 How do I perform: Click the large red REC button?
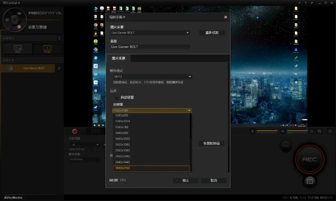coord(309,159)
